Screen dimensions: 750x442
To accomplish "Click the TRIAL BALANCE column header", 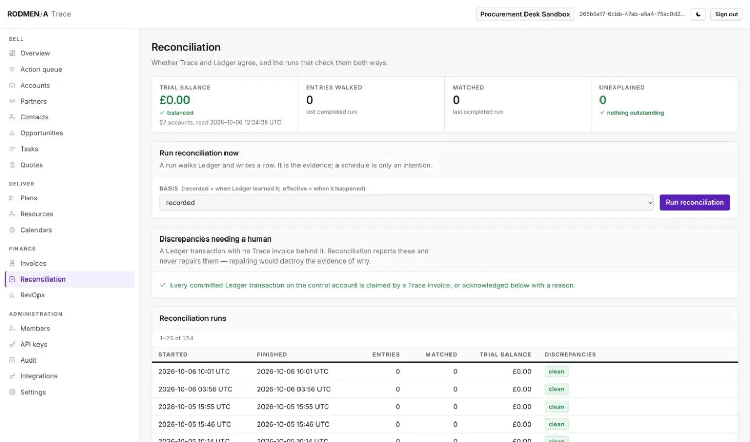I will (505, 354).
